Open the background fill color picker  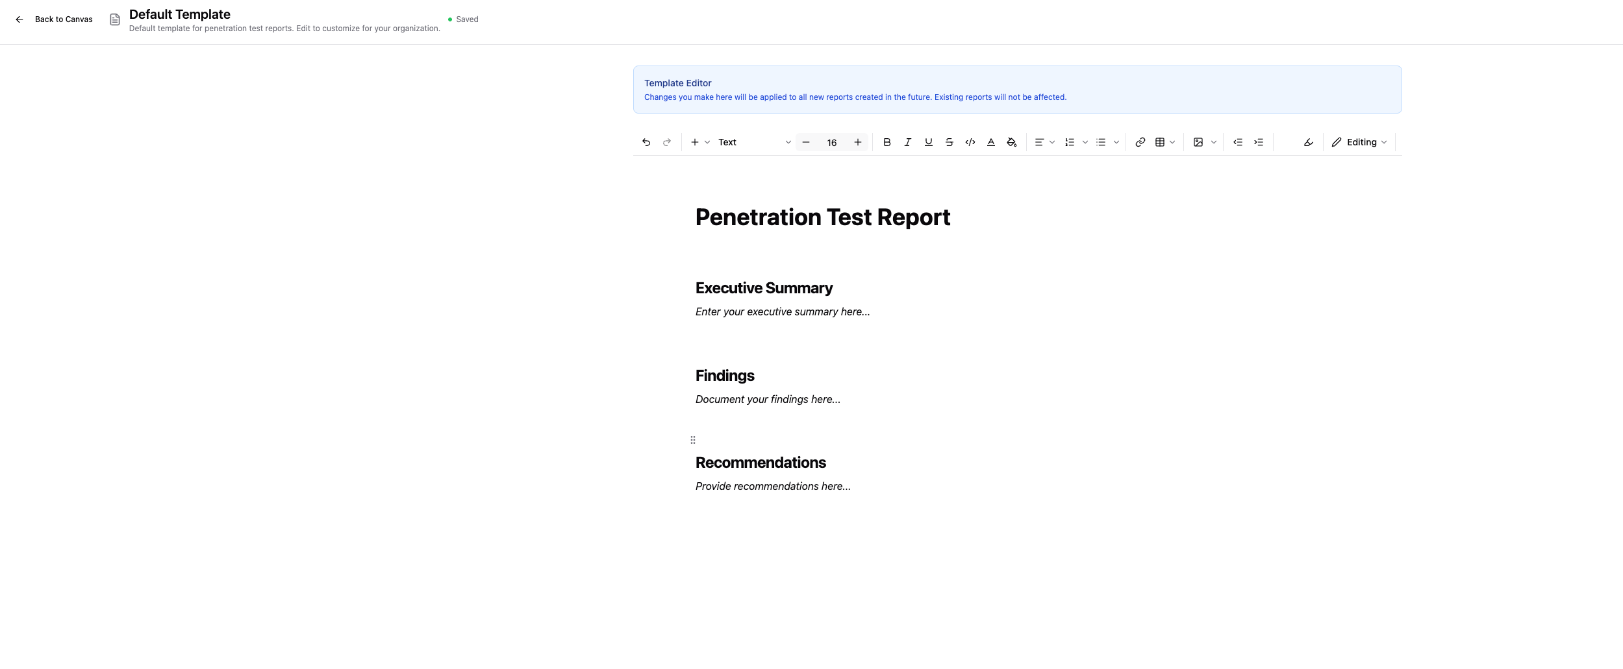1011,142
